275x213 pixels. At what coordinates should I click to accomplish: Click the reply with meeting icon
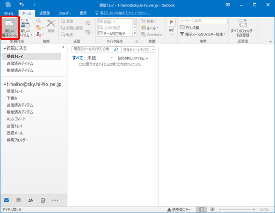click(88, 23)
